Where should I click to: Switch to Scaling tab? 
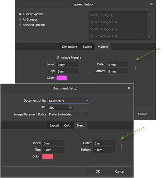pyautogui.click(x=87, y=47)
